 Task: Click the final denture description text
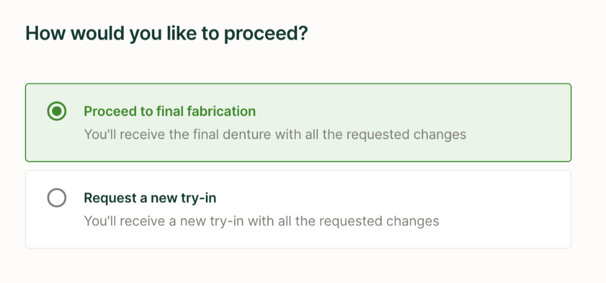click(275, 134)
